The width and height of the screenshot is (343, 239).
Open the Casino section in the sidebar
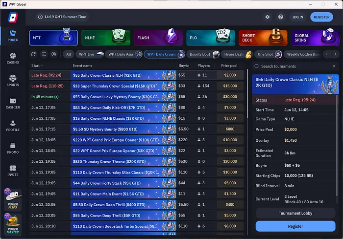(x=13, y=59)
